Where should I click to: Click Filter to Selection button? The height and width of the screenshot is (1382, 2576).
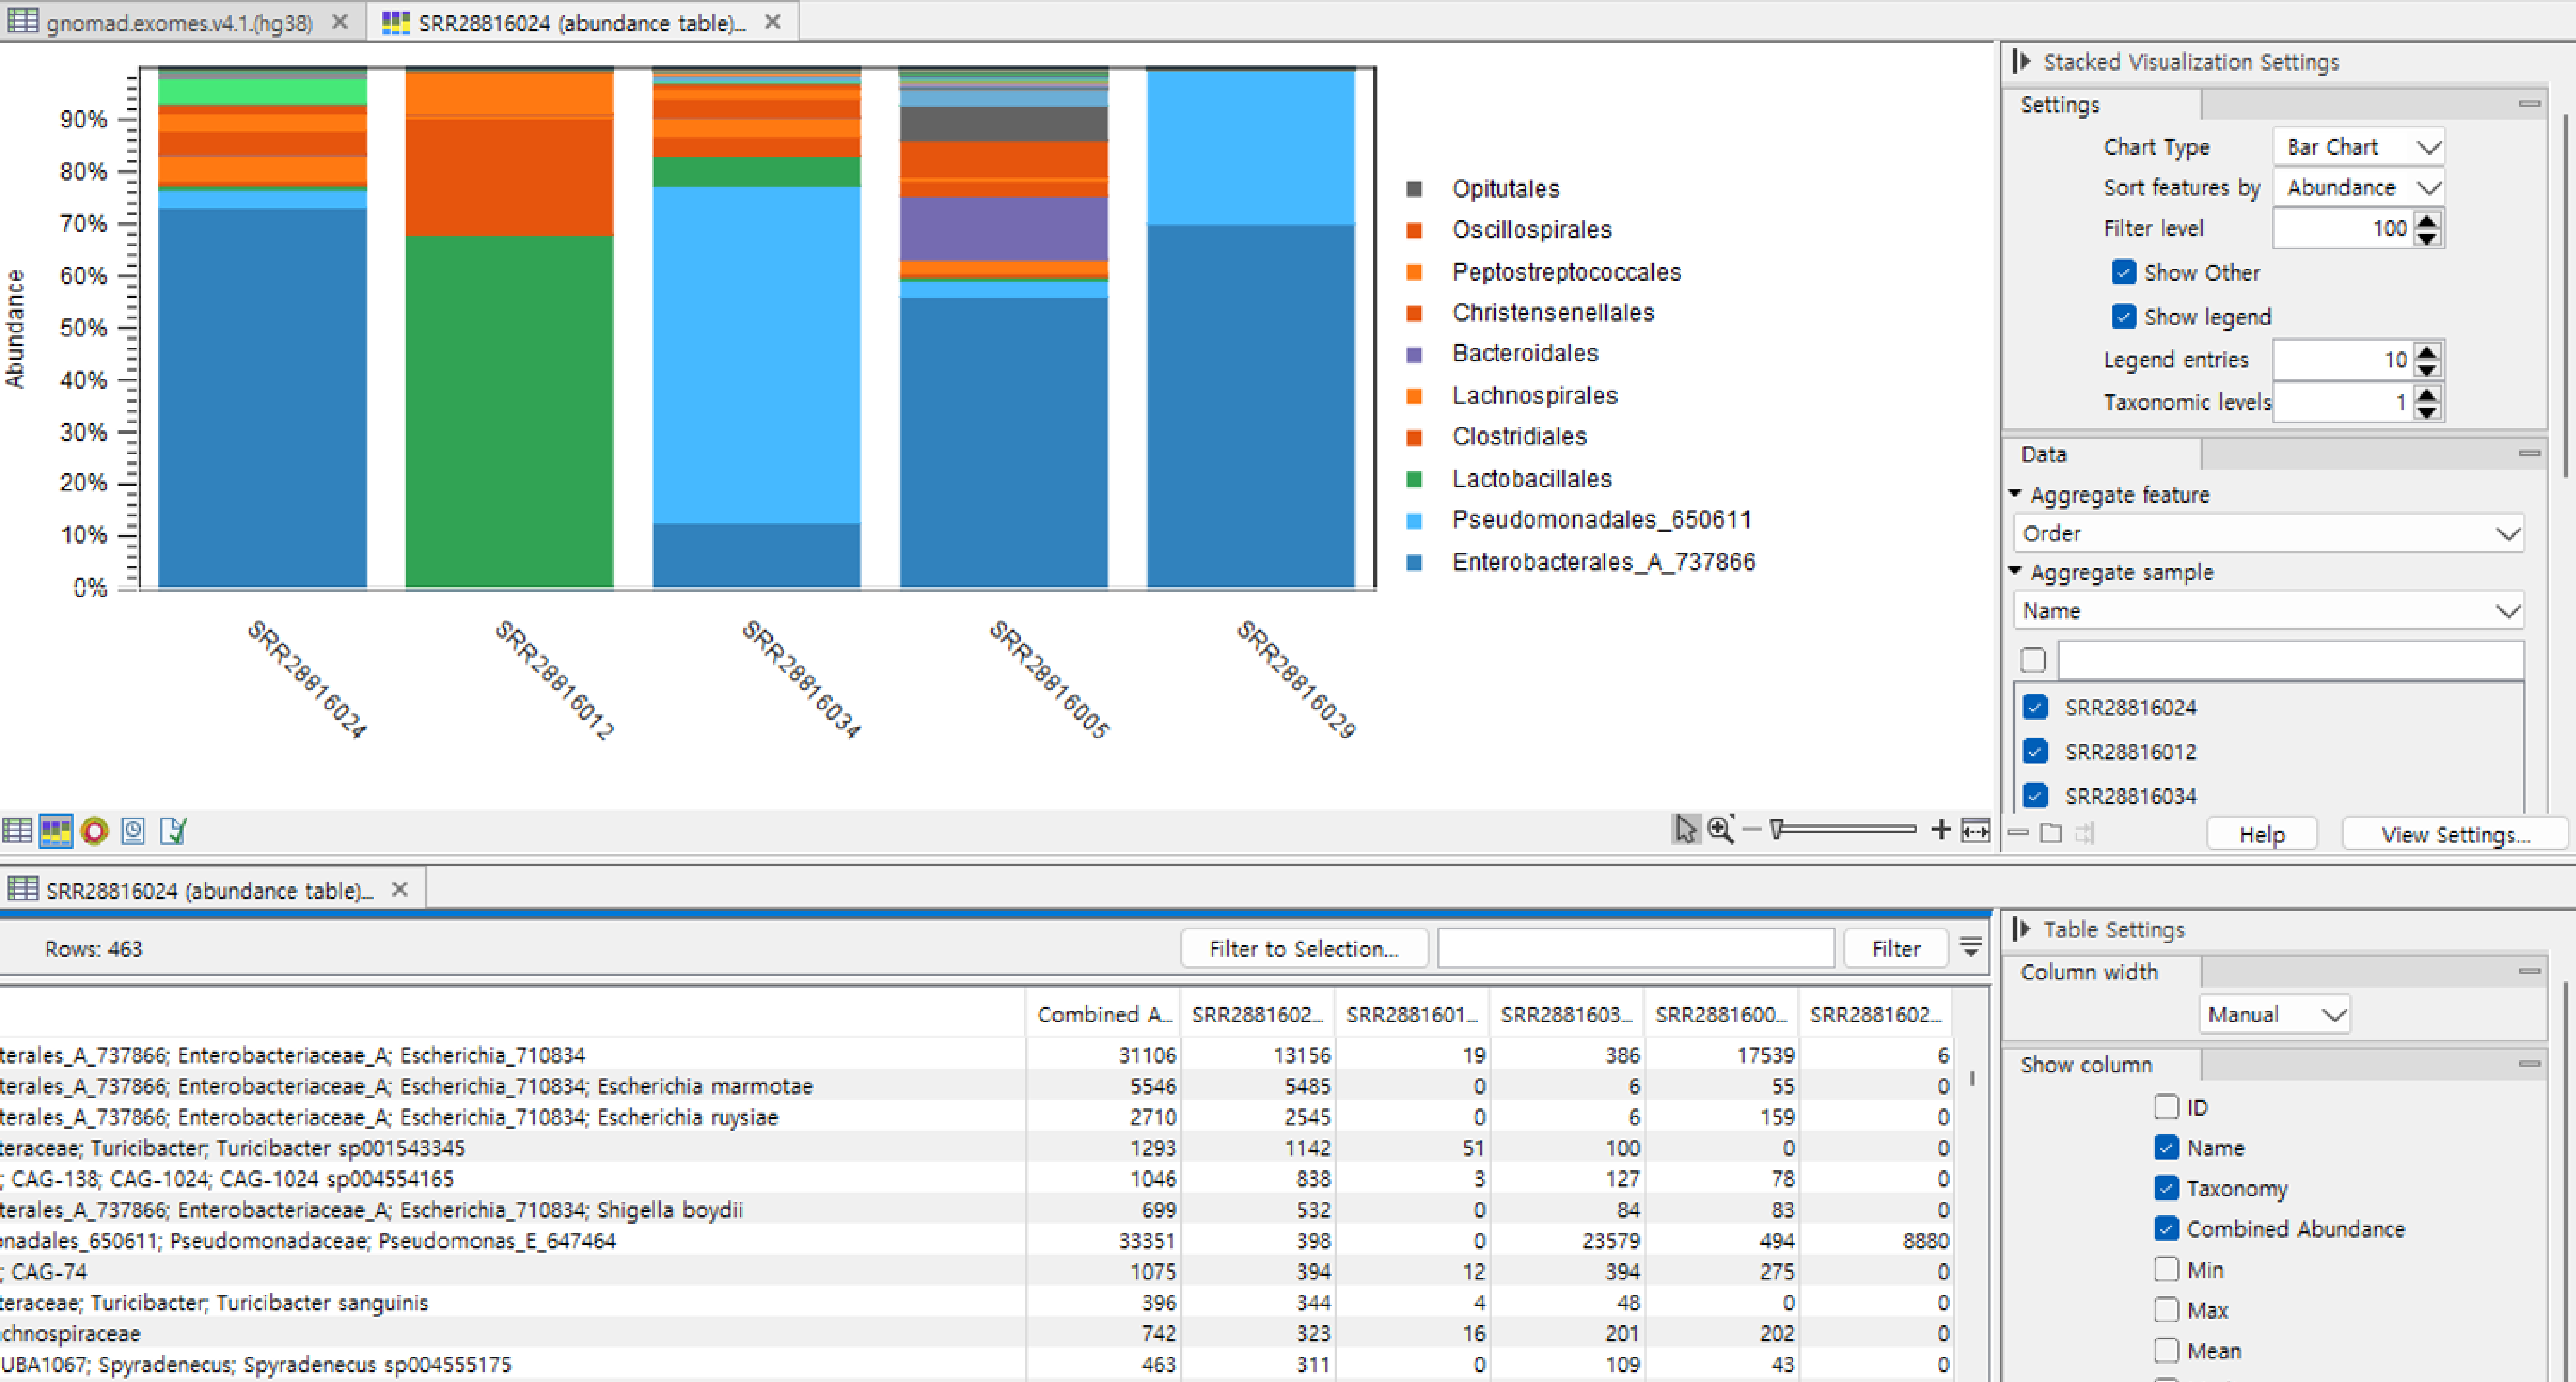[x=1303, y=948]
